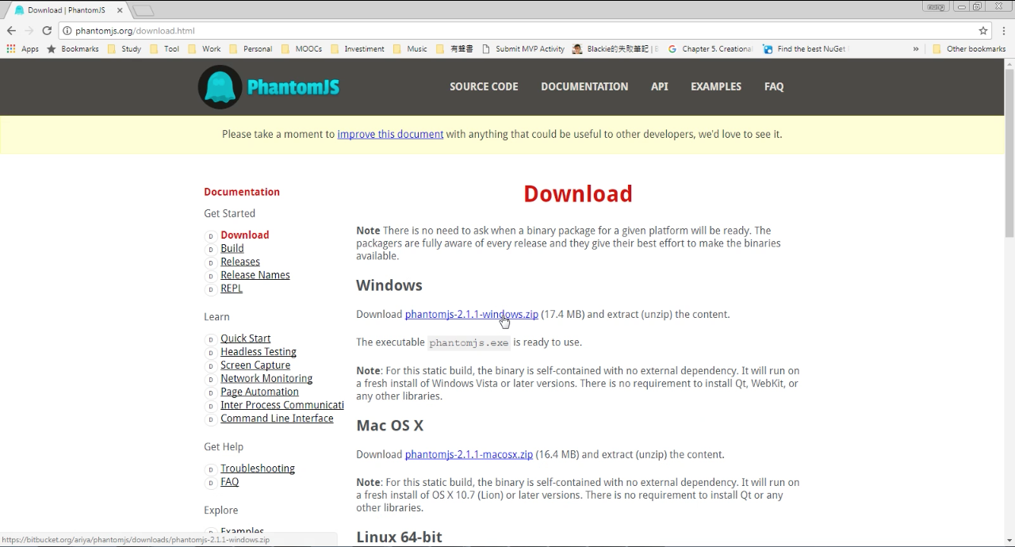1015x547 pixels.
Task: Open the Releases sidebar link
Action: click(x=239, y=262)
